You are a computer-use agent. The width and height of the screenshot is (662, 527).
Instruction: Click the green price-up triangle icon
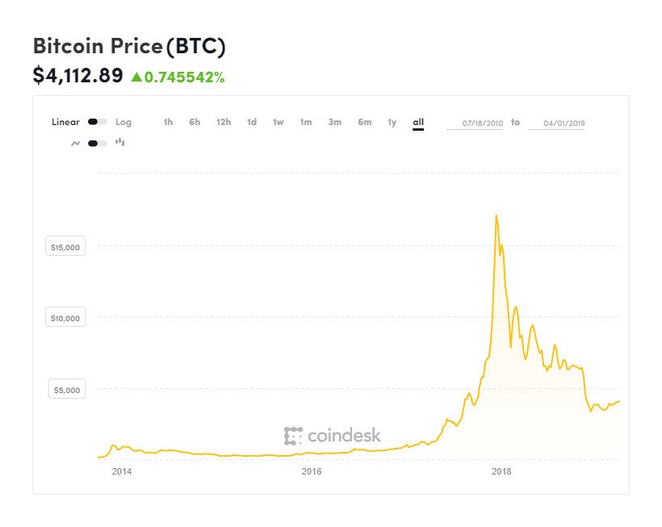136,77
